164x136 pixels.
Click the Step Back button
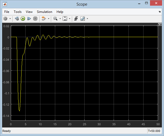(x=17, y=19)
